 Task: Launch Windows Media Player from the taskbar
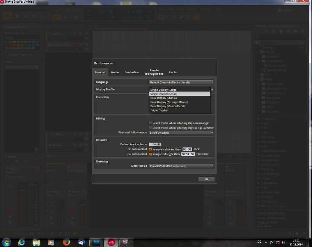click(51, 242)
